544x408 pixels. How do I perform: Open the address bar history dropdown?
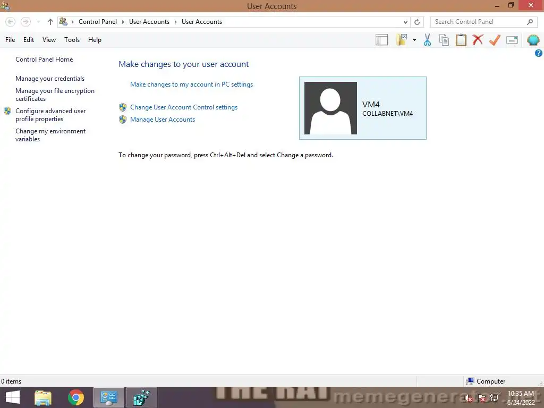click(405, 22)
